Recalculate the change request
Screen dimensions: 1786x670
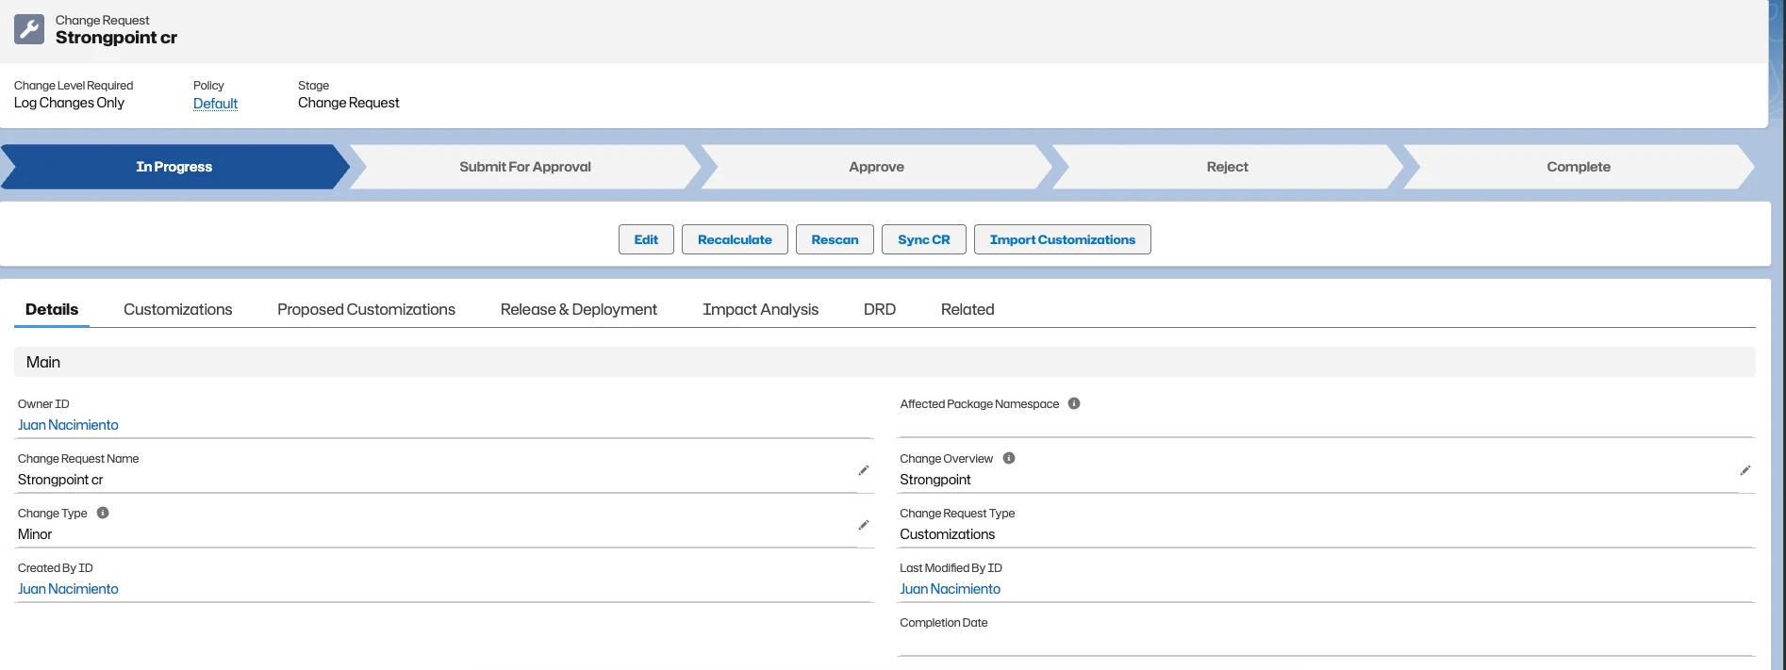click(x=735, y=239)
